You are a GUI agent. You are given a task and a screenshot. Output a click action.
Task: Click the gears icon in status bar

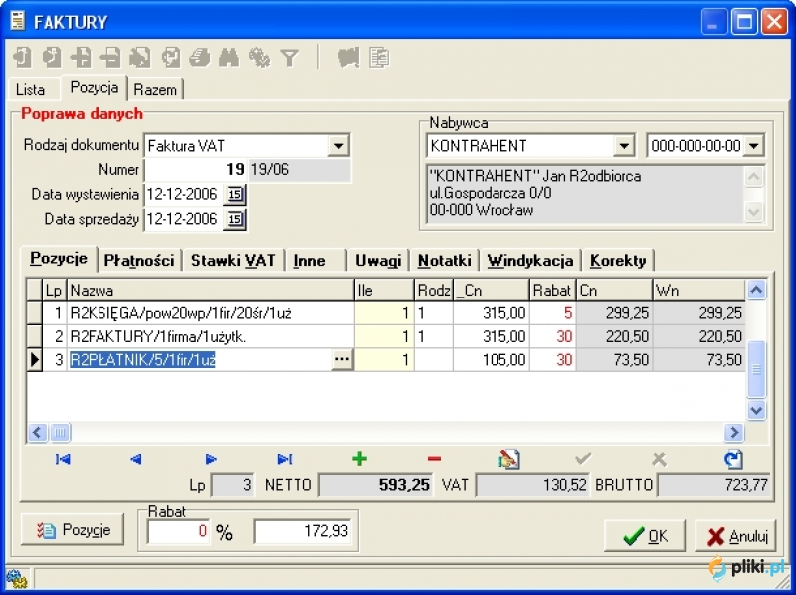[16, 579]
